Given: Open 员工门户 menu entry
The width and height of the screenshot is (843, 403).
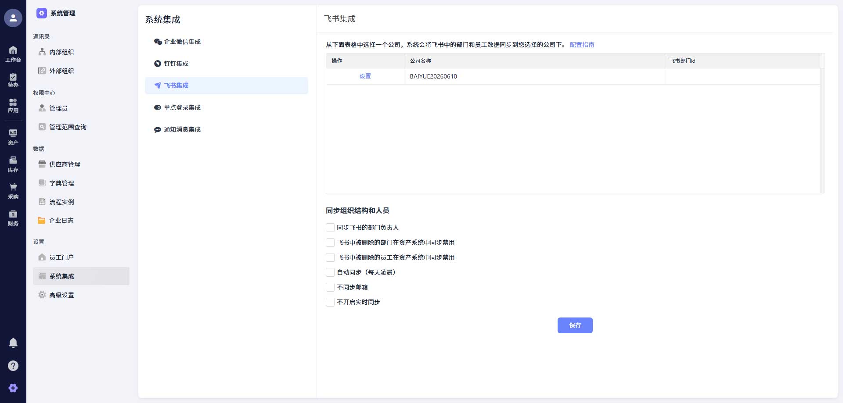Looking at the screenshot, I should 81,257.
